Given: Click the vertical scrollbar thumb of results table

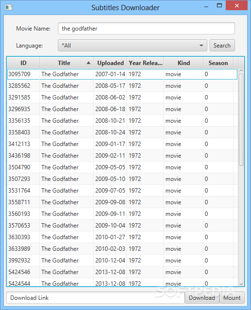Looking at the screenshot, I should point(241,120).
